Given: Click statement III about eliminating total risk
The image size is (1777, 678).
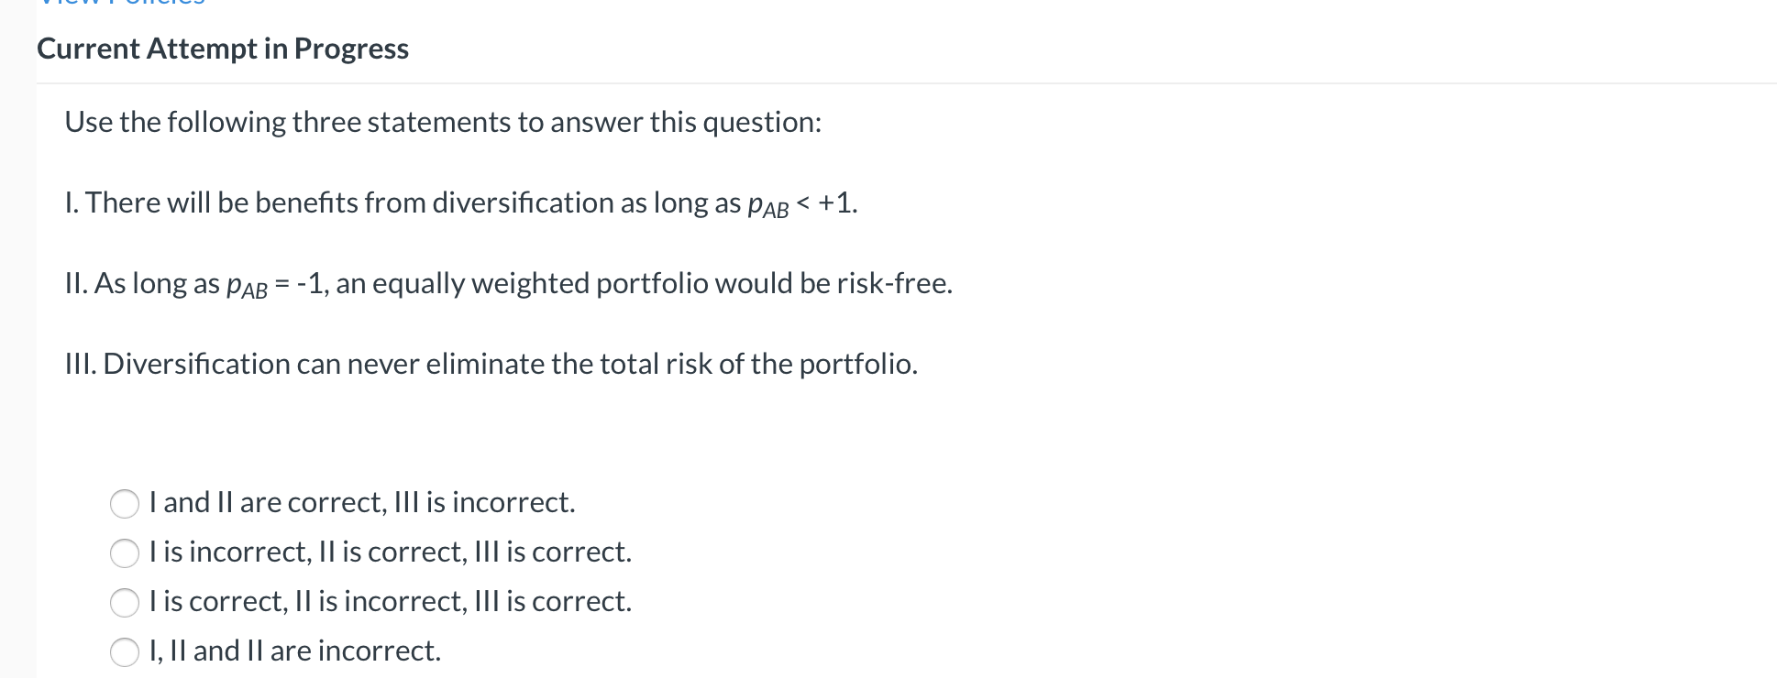Looking at the screenshot, I should pyautogui.click(x=491, y=364).
